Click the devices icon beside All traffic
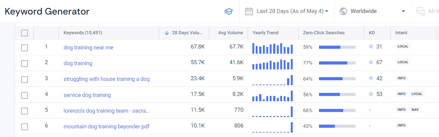This screenshot has width=439, height=137. [420, 11]
